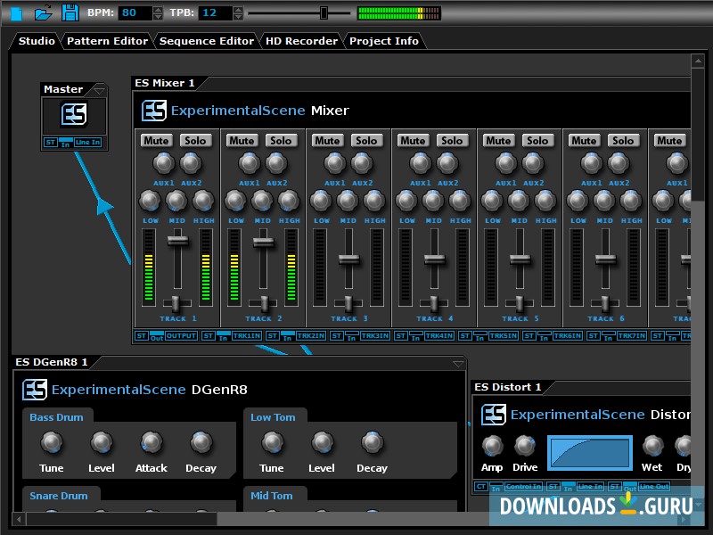This screenshot has width=713, height=535.
Task: Increase BPM with the up stepper arrow
Action: tap(158, 9)
